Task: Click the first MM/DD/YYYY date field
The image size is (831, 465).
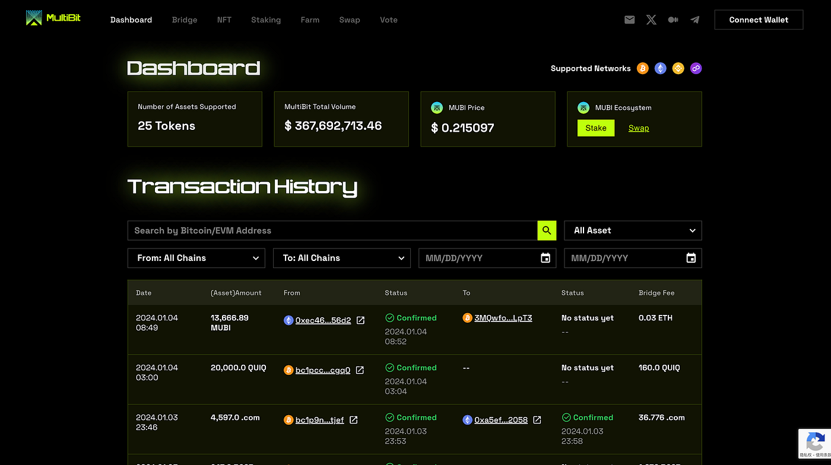Action: pyautogui.click(x=487, y=258)
